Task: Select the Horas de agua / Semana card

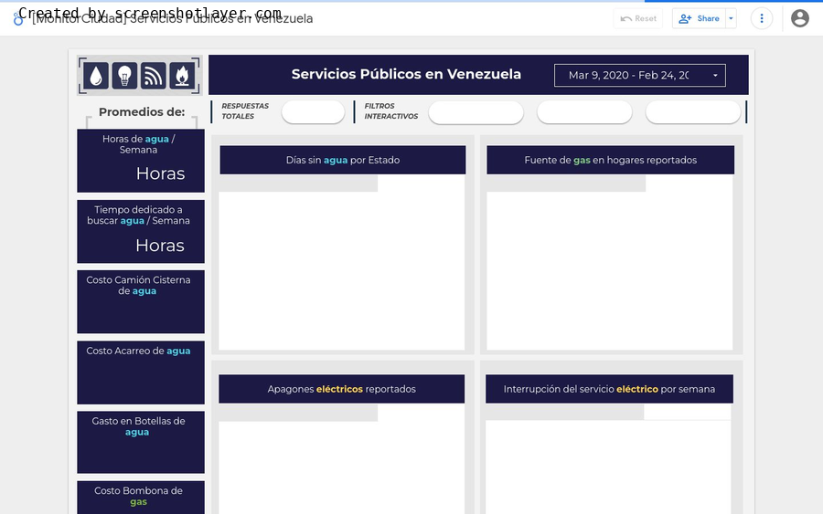Action: click(141, 161)
